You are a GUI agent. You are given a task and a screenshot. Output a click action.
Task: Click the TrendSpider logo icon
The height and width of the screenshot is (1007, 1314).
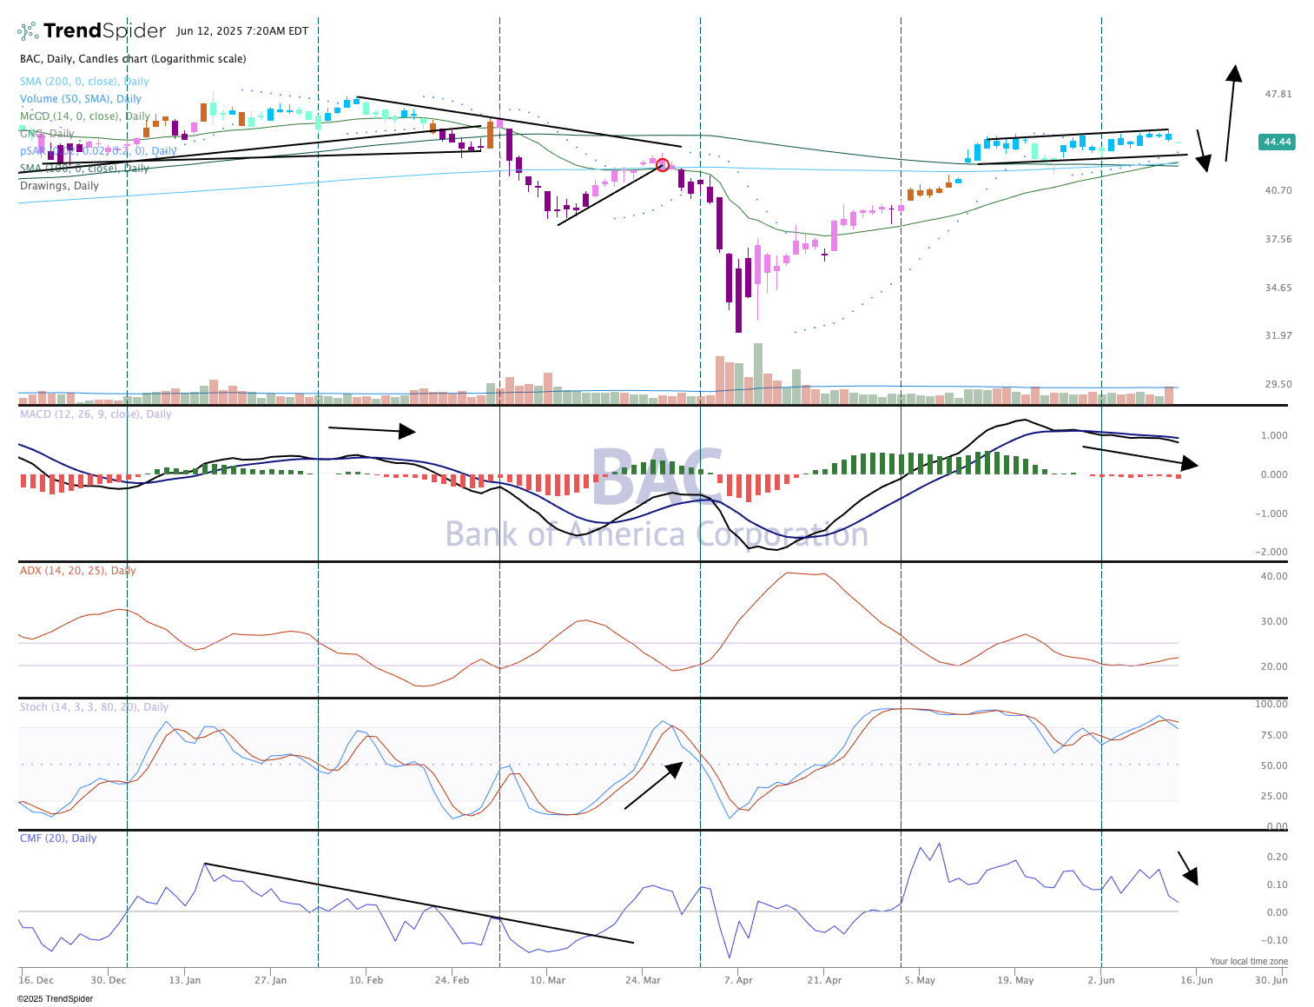click(x=29, y=31)
